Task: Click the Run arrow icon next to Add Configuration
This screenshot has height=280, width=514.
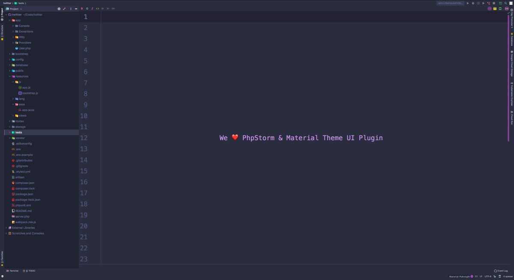Action: coord(468,3)
